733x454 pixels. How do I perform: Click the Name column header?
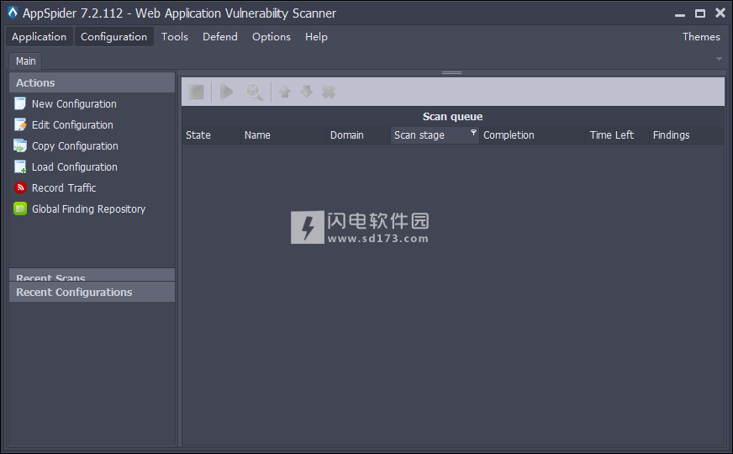point(283,135)
